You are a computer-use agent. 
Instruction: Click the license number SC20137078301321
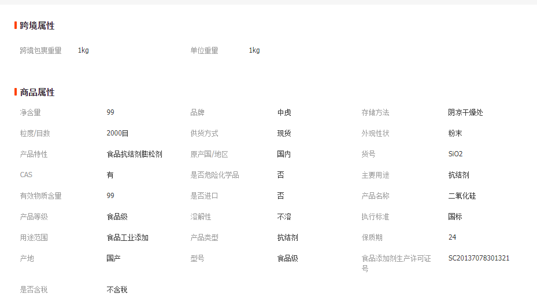click(479, 258)
